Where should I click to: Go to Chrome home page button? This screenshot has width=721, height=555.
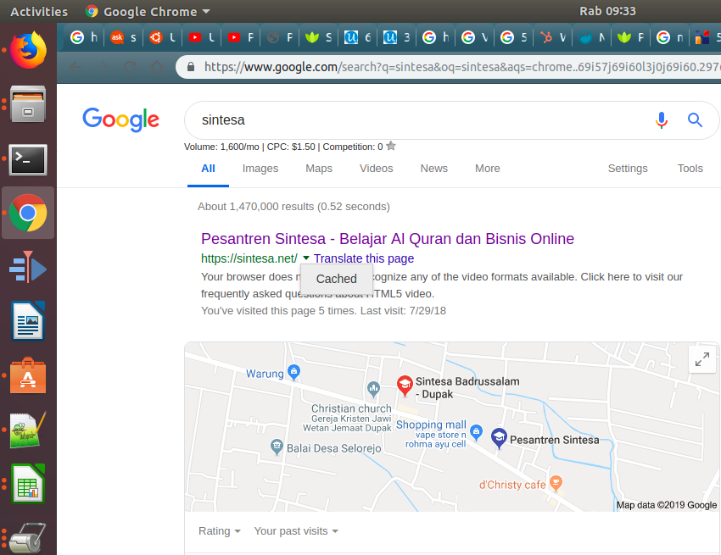157,67
